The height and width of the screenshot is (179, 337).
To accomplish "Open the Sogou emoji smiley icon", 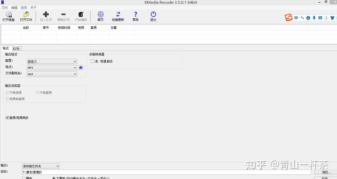I will coord(308,18).
